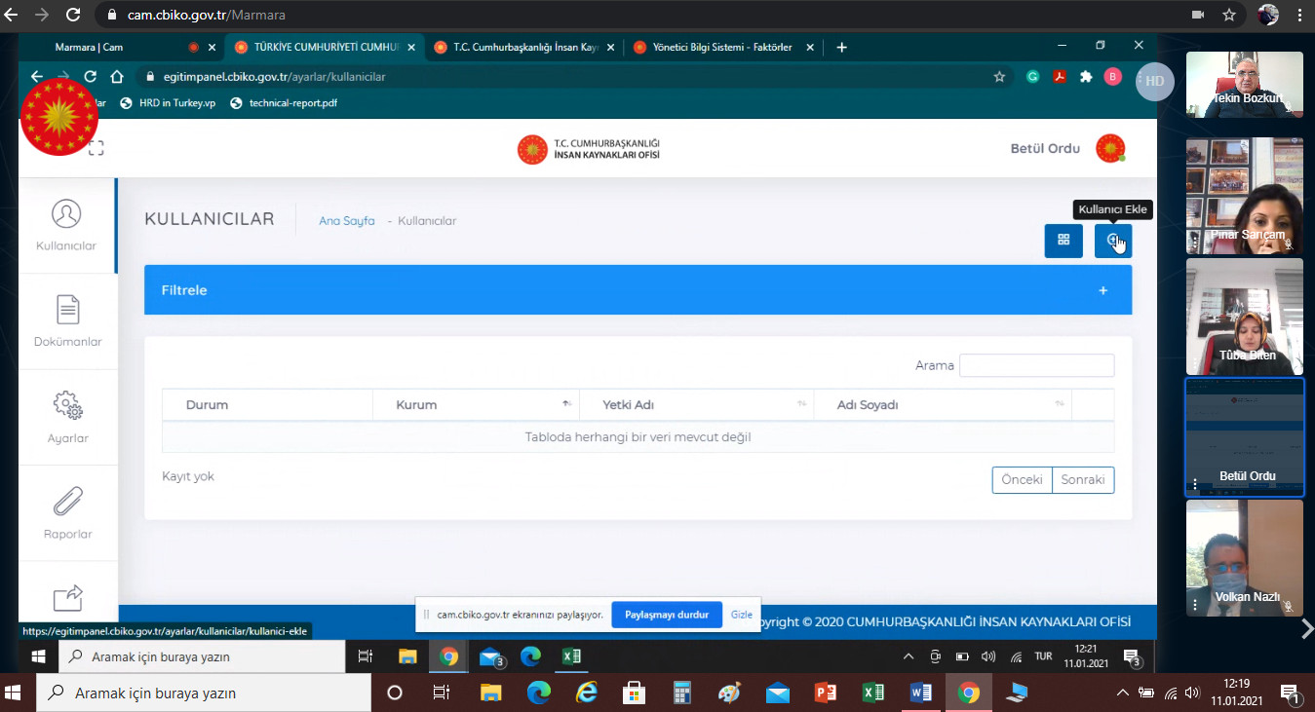Expand the Filtrele panel with plus

[x=1102, y=290]
